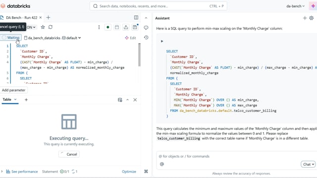Open the kebab more options menu
The height and width of the screenshot is (178, 317).
point(99,27)
